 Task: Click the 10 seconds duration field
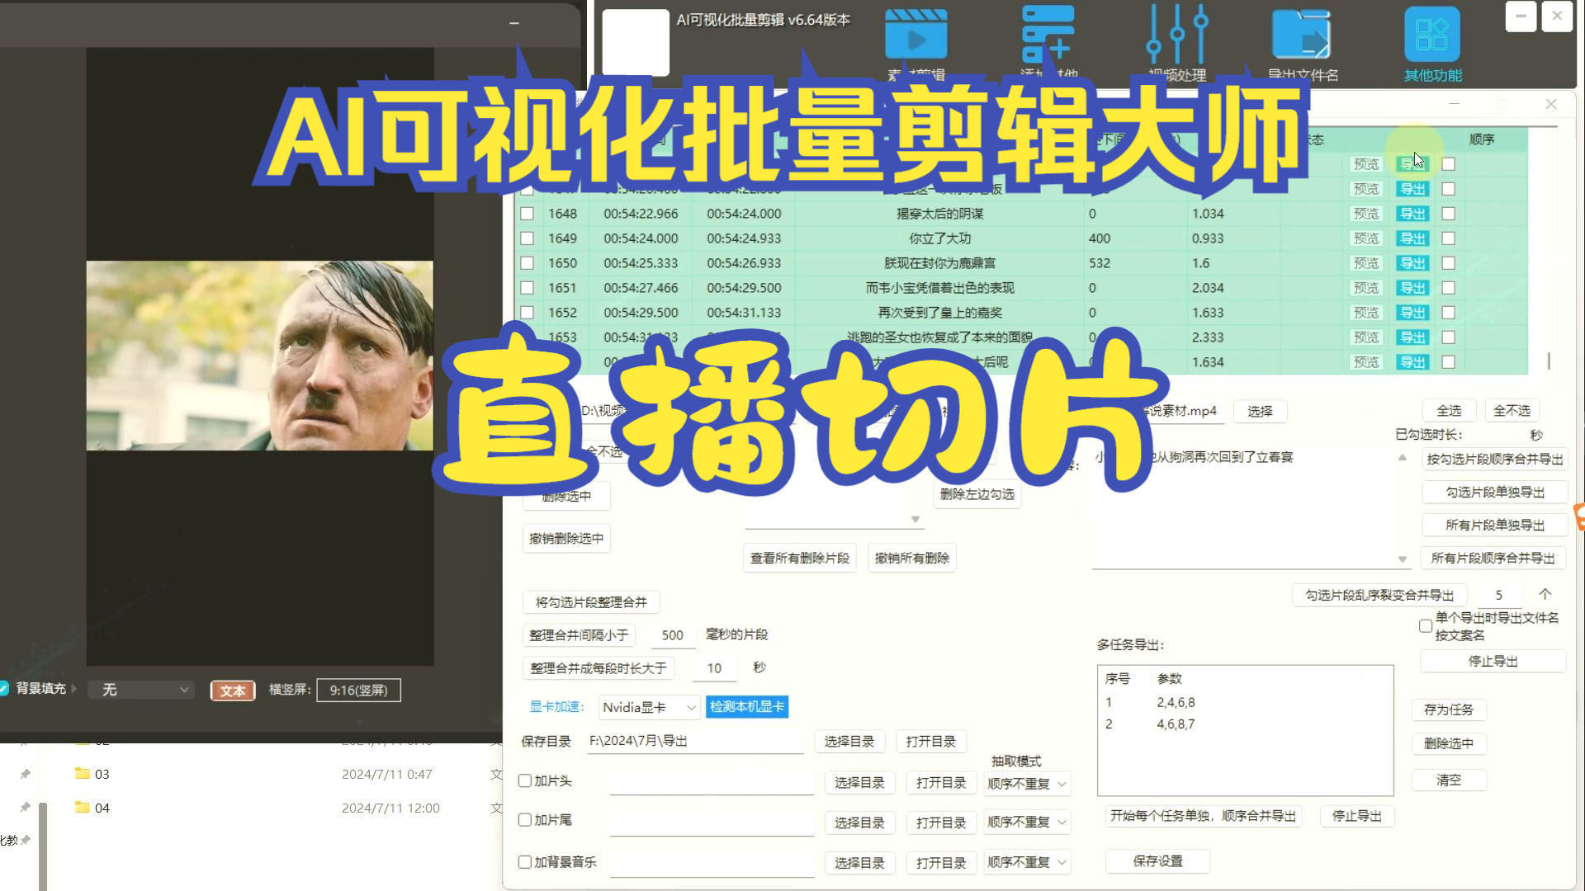714,667
